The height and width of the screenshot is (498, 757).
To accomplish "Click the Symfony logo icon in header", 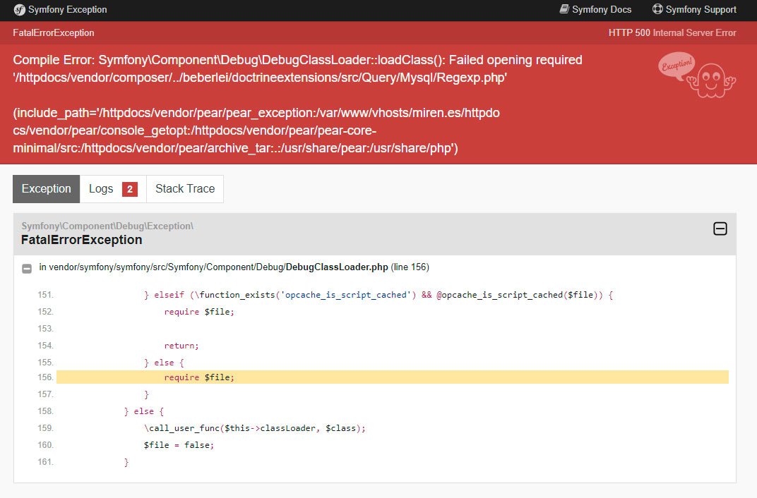I will [x=19, y=10].
